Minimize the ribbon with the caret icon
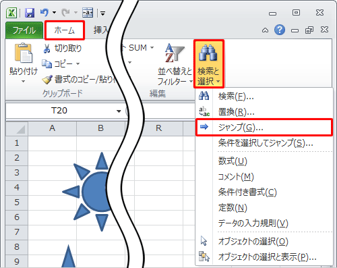 point(265,30)
